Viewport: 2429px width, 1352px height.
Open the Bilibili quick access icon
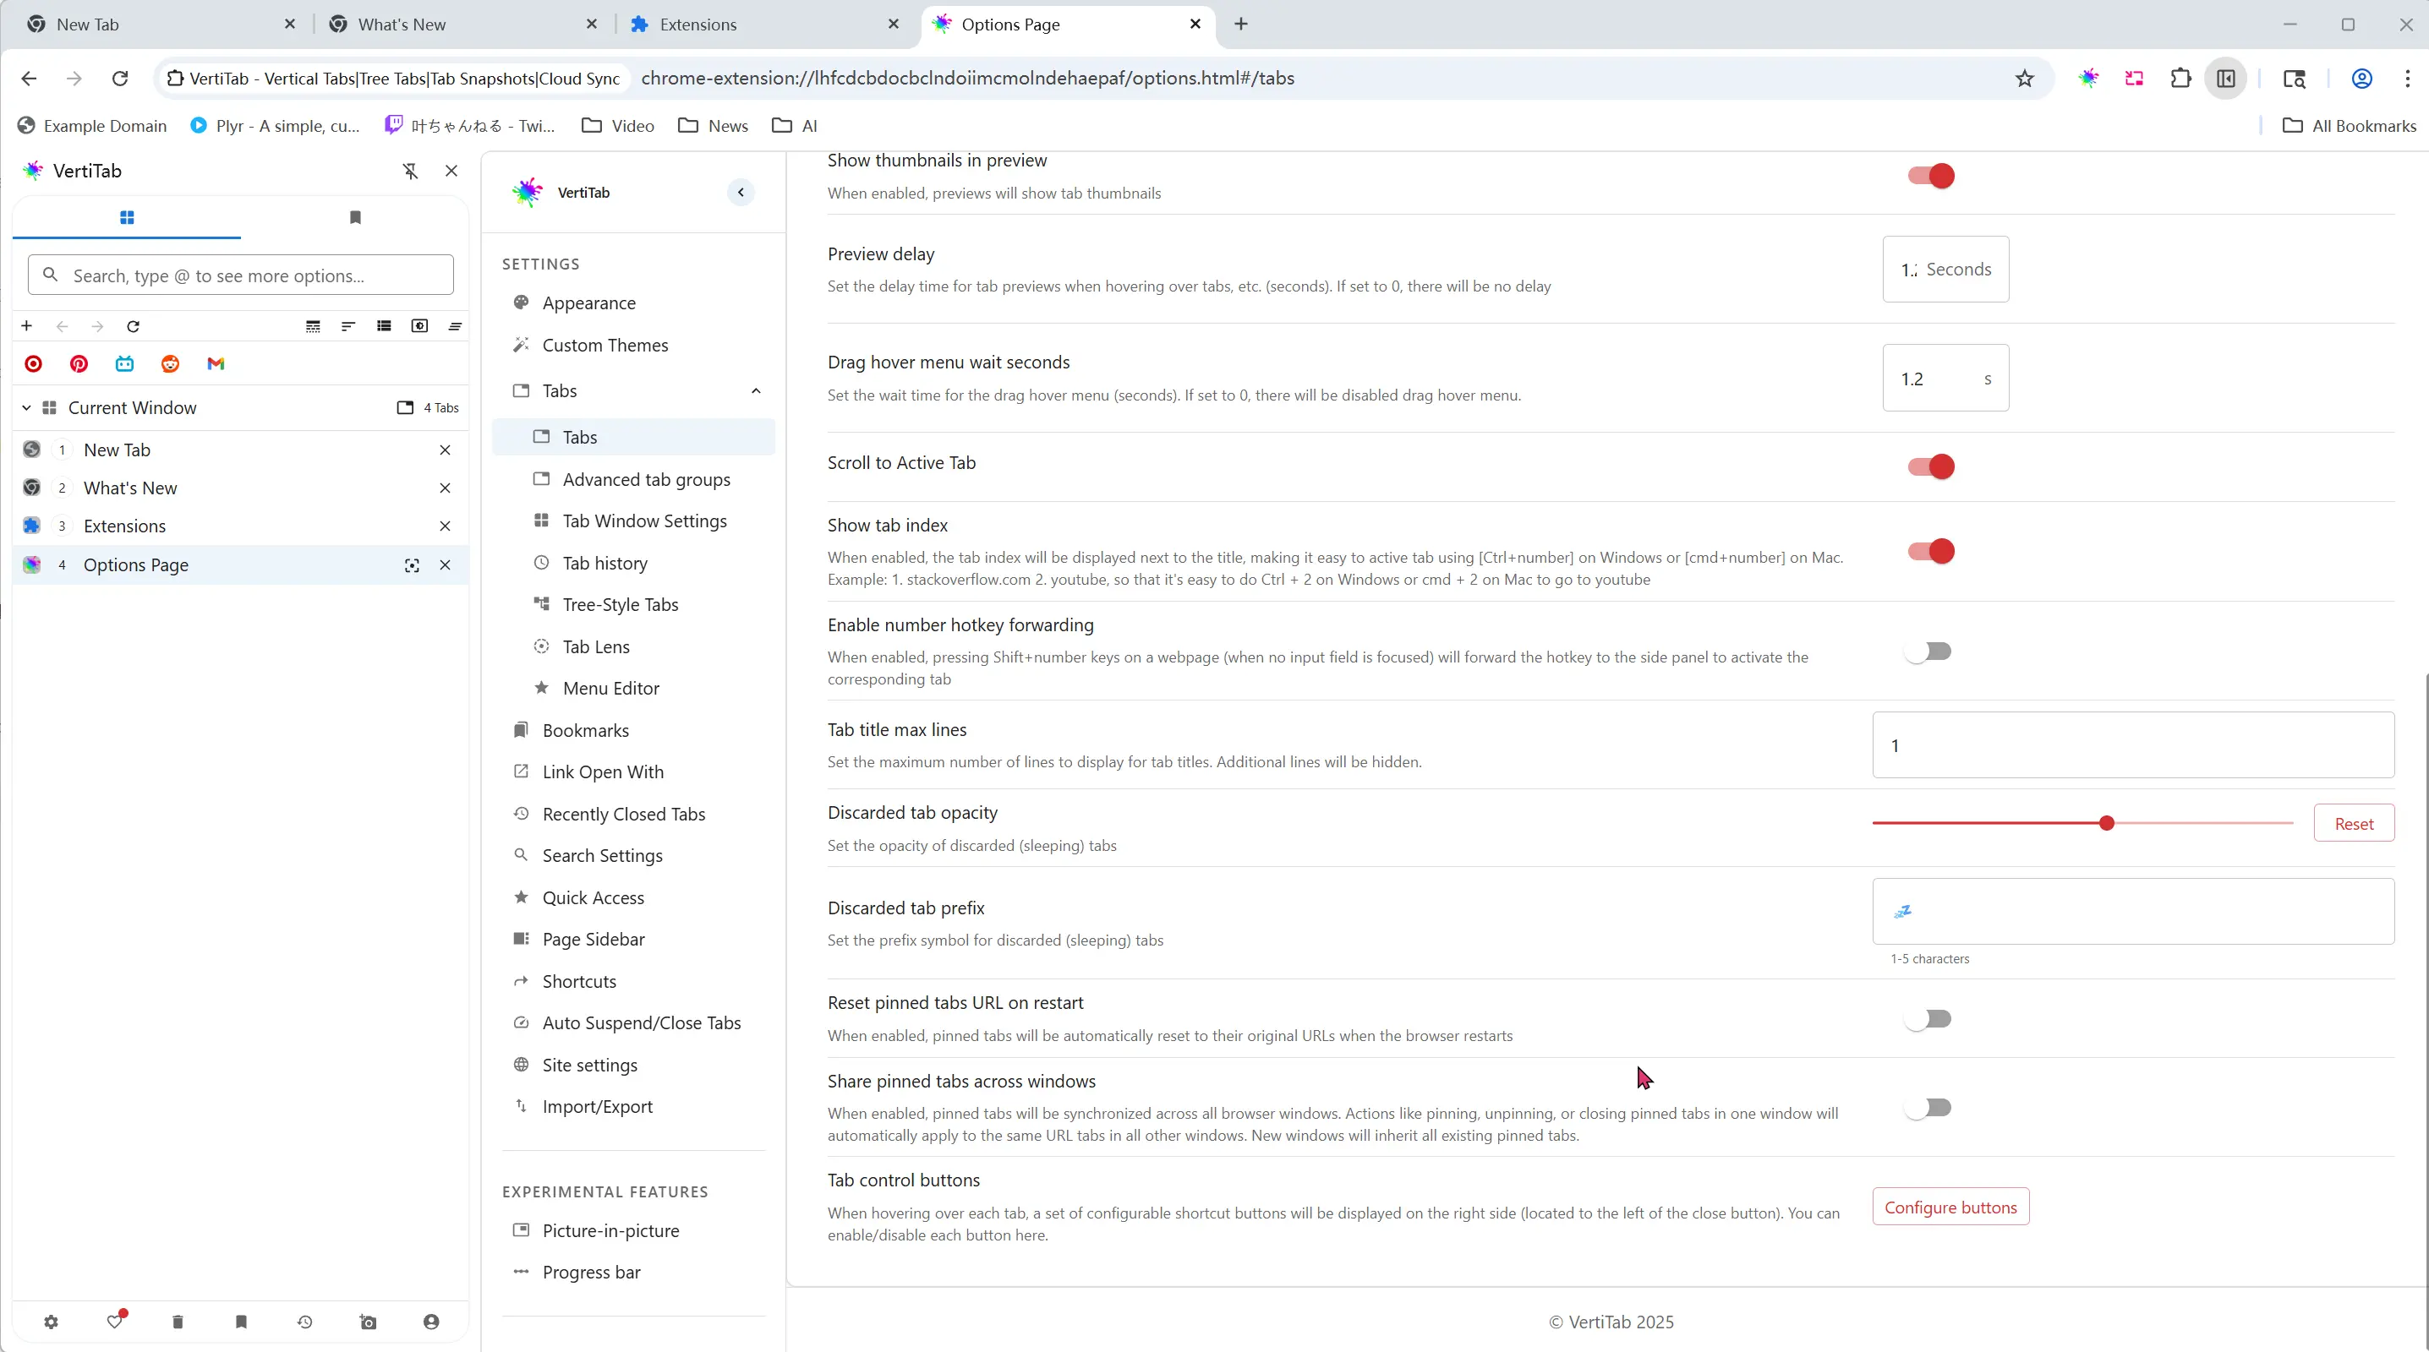[124, 363]
